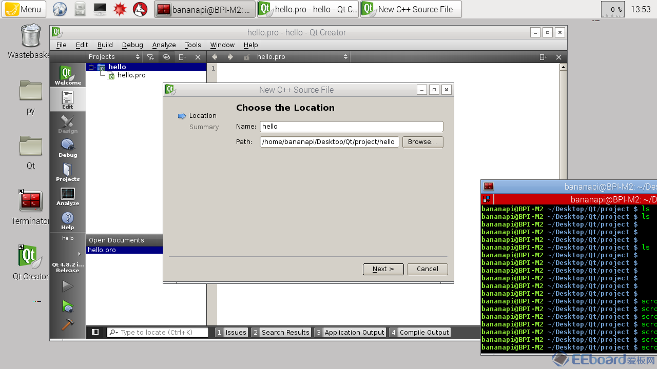Click the CPU usage monitor in the panel
This screenshot has width=657, height=369.
(614, 9)
